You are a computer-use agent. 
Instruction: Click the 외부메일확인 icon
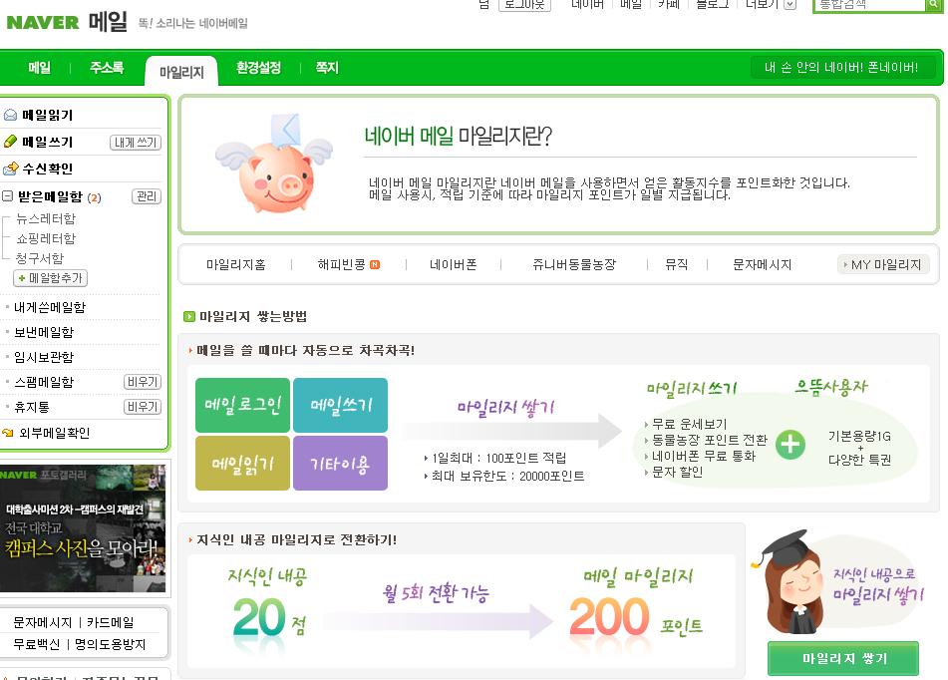click(8, 433)
